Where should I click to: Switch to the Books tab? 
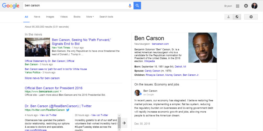pos(77,17)
